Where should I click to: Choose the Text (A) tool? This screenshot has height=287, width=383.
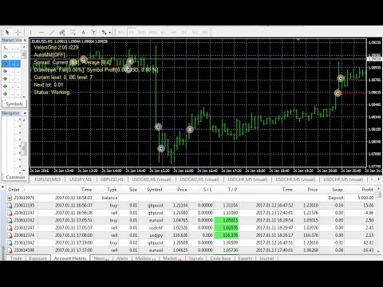pyautogui.click(x=83, y=32)
